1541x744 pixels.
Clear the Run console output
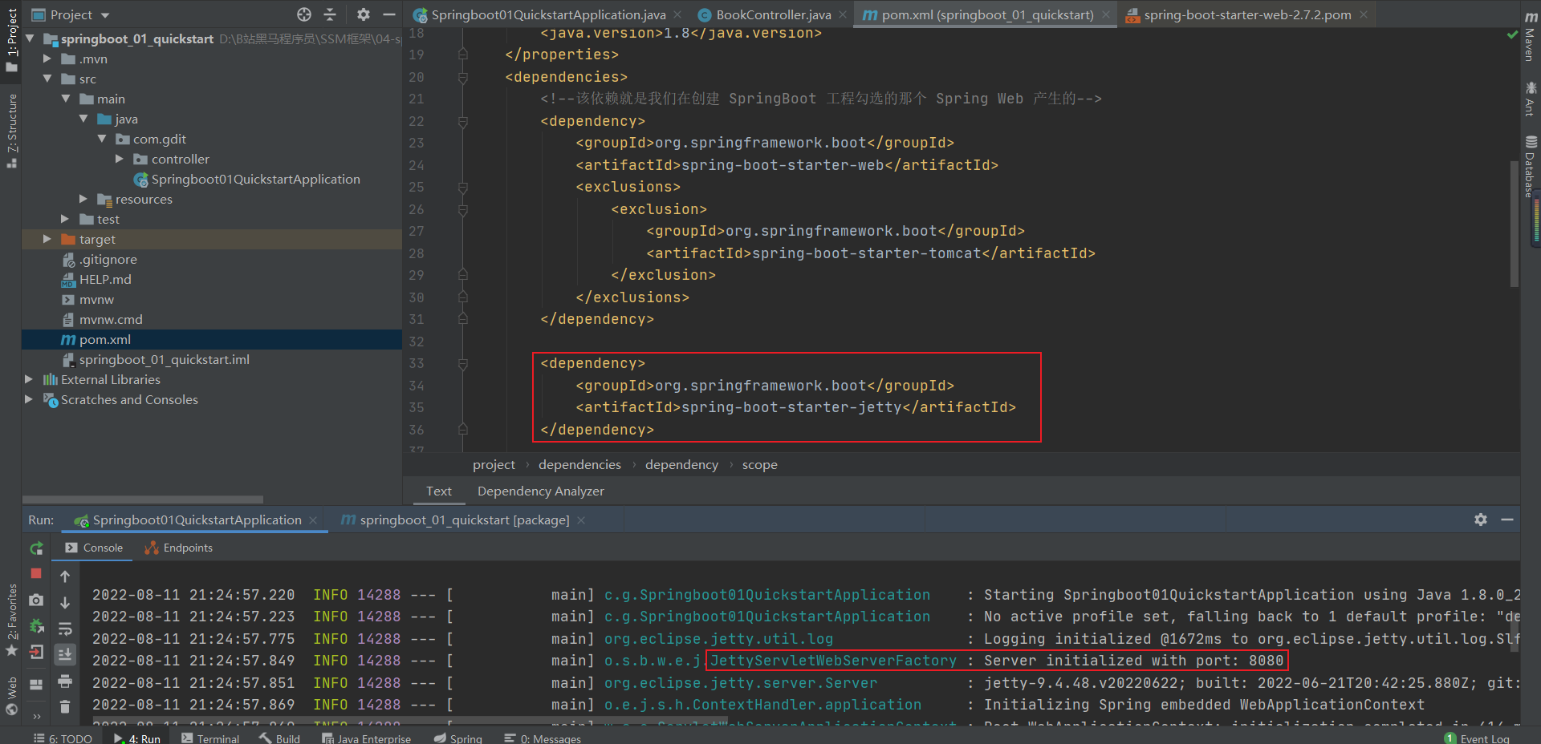65,706
